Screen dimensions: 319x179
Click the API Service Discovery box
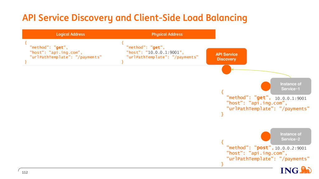coord(226,57)
